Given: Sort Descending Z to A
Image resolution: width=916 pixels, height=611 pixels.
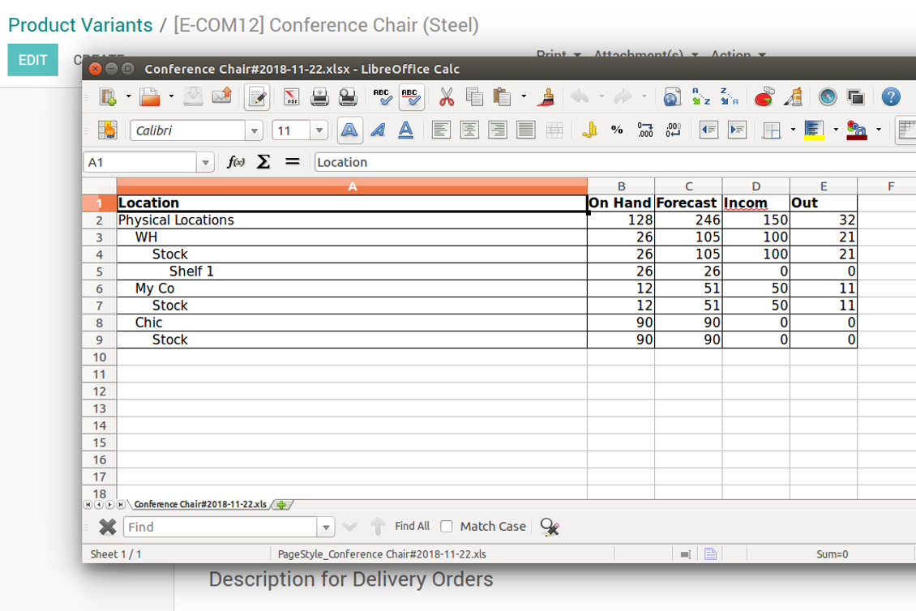Looking at the screenshot, I should 729,96.
